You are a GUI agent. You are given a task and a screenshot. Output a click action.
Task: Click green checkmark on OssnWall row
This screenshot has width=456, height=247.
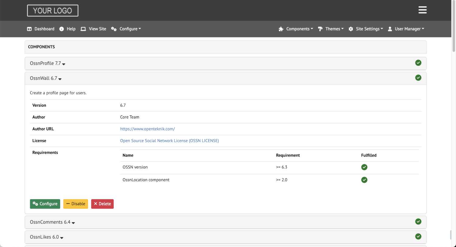click(418, 78)
